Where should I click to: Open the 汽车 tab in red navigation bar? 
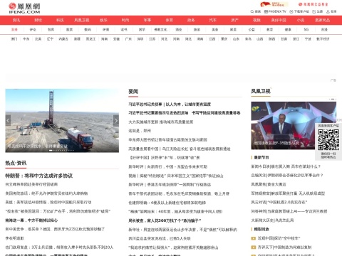(213, 20)
